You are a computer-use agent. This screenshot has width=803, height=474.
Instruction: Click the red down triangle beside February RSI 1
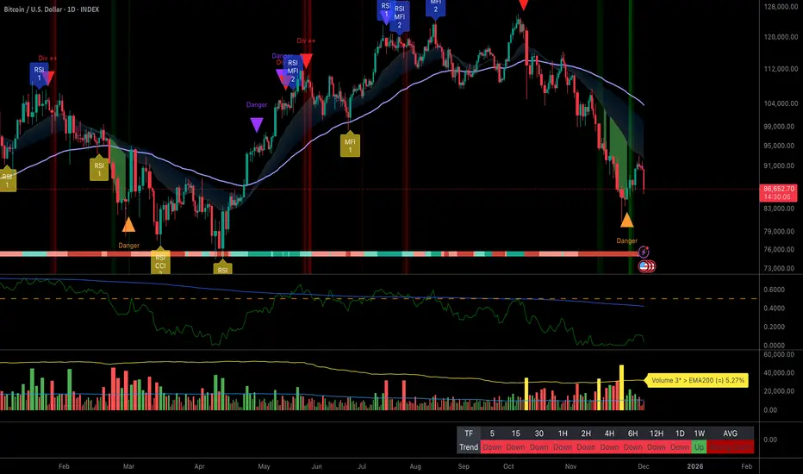[x=48, y=78]
